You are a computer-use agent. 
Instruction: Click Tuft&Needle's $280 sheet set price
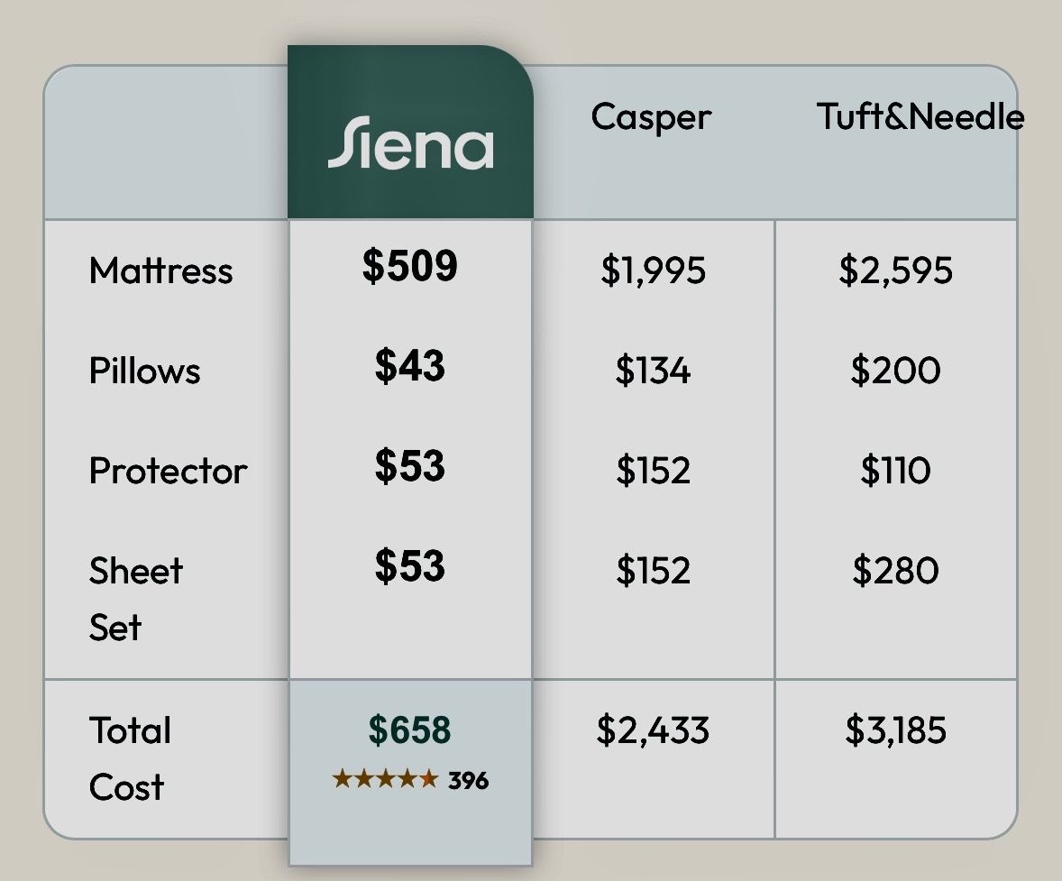pyautogui.click(x=895, y=571)
